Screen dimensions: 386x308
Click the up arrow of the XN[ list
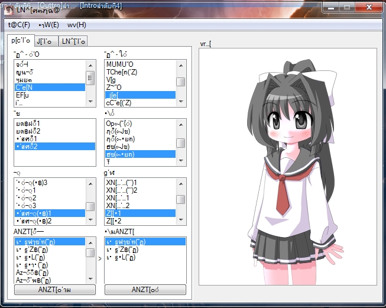(x=181, y=183)
